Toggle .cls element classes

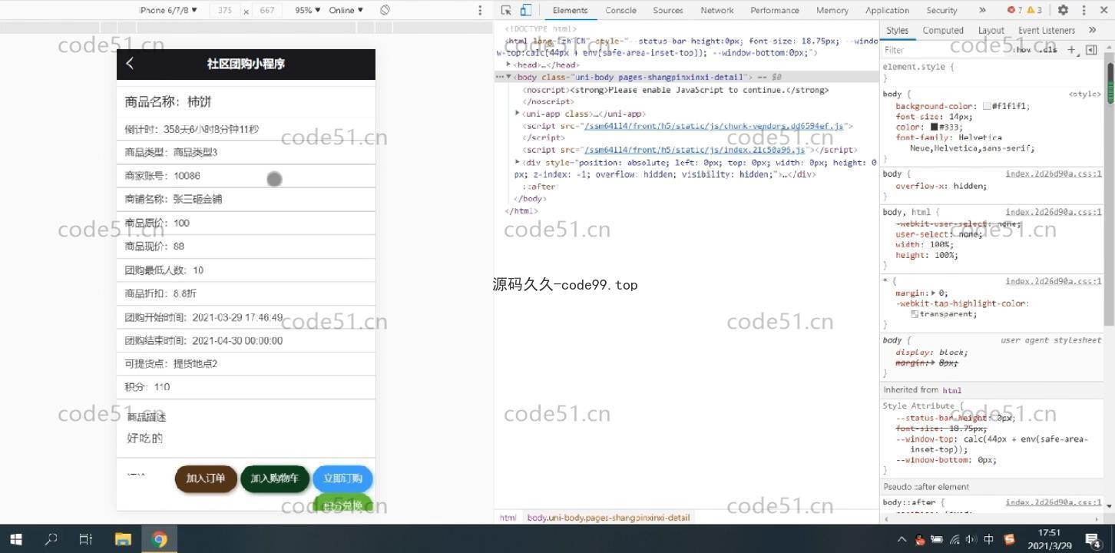[x=1049, y=50]
